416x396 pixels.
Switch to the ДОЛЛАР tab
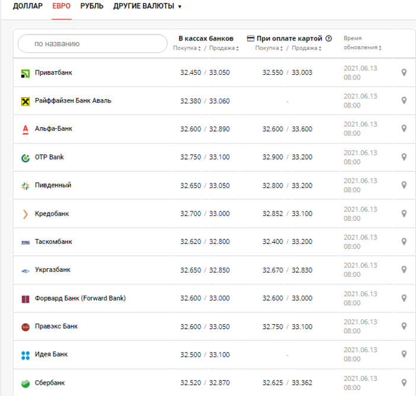pyautogui.click(x=28, y=6)
